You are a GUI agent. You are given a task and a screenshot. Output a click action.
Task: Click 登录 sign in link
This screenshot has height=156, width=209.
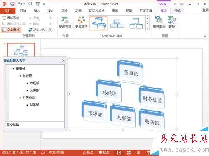click(x=206, y=10)
